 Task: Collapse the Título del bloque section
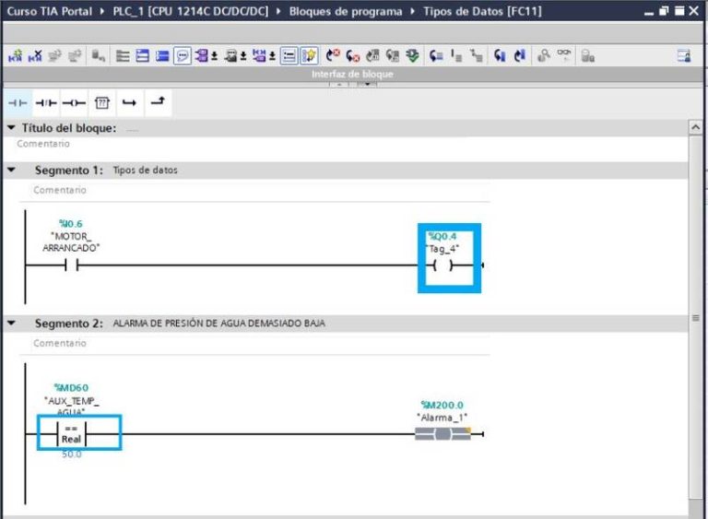[x=11, y=128]
